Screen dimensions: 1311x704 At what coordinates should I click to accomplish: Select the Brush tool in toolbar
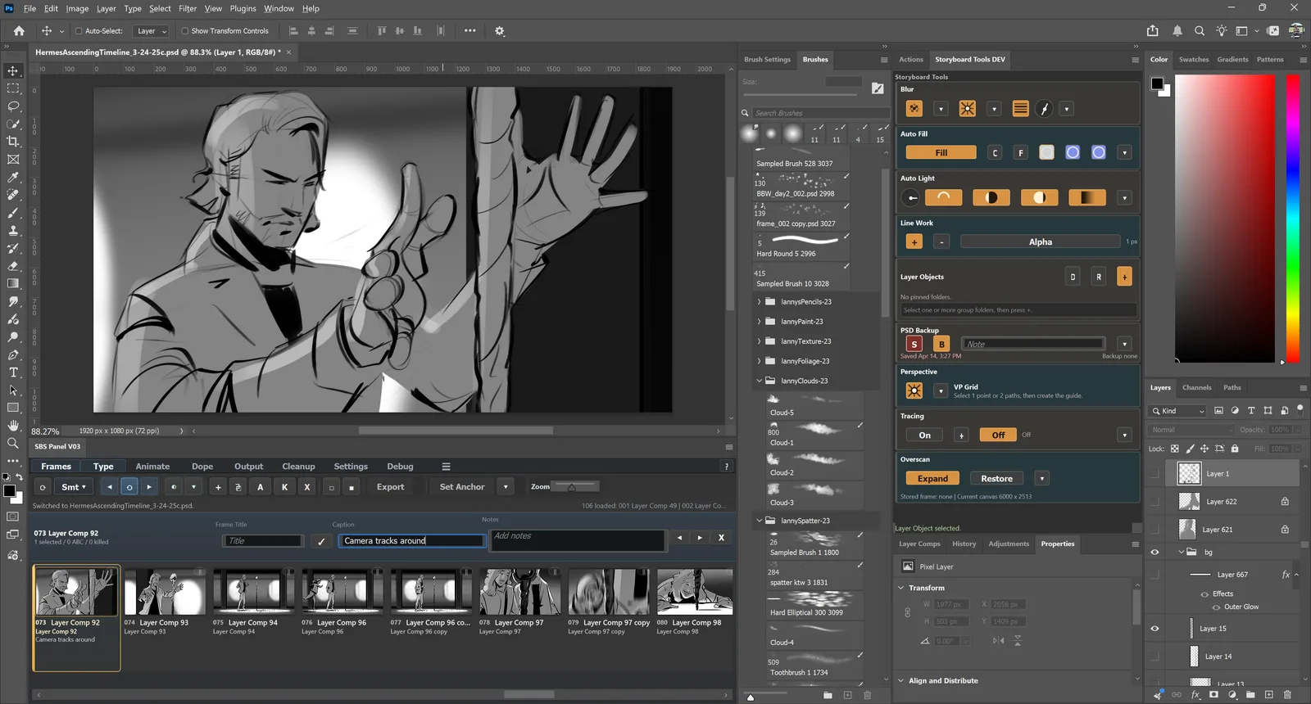(13, 213)
